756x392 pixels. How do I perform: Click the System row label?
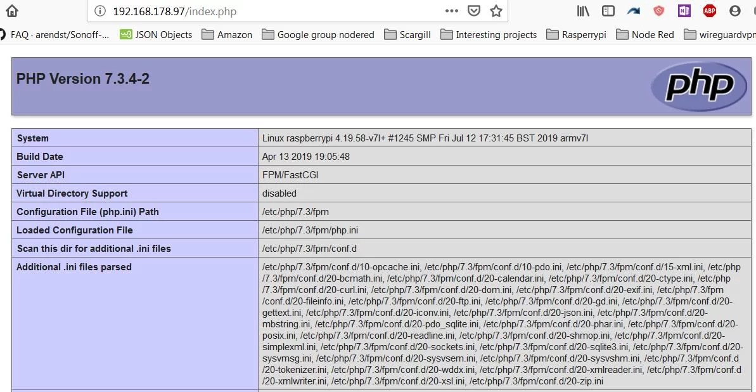click(33, 138)
